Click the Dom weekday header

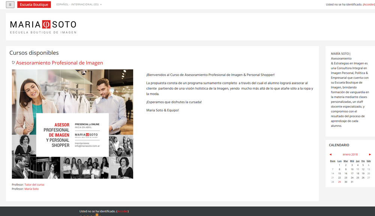pos(333,161)
